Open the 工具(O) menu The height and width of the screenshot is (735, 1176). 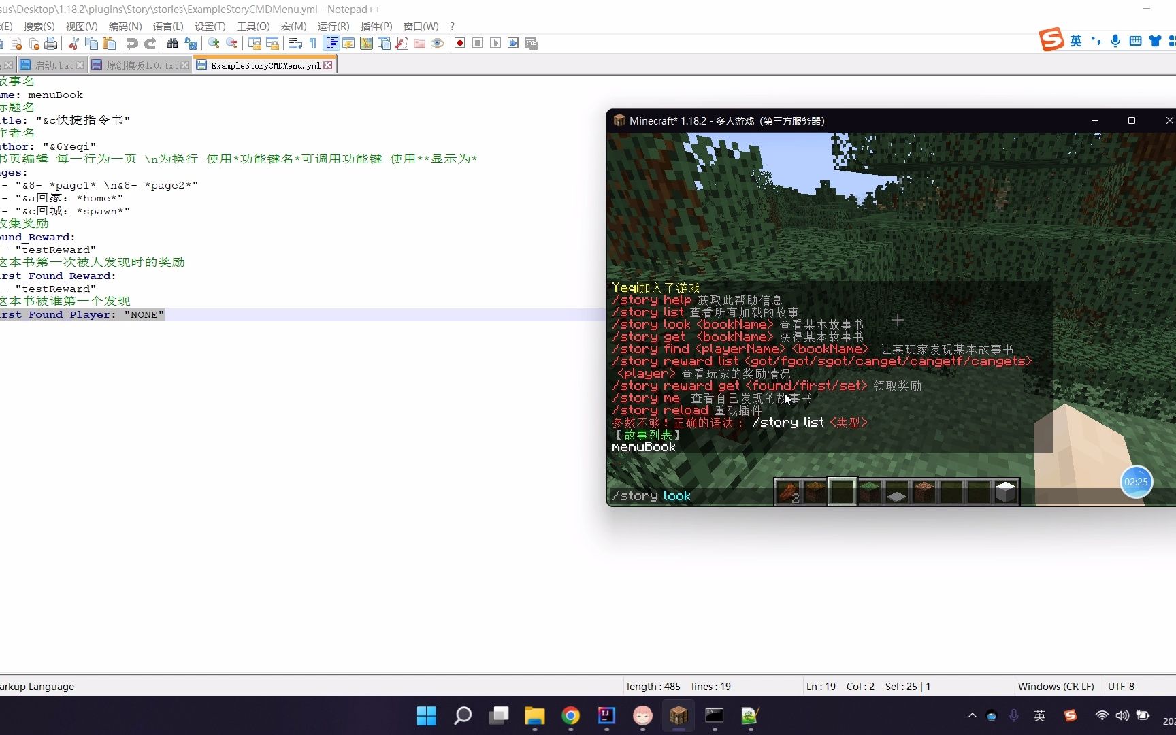(253, 27)
